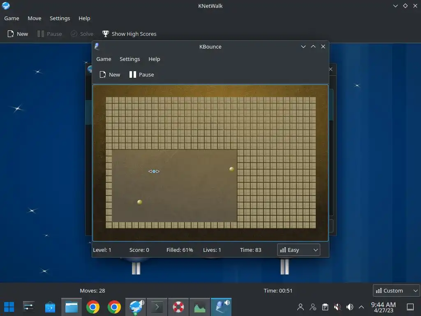Maximize the KBounce window
Screen dimensions: 421x316
pyautogui.click(x=313, y=46)
